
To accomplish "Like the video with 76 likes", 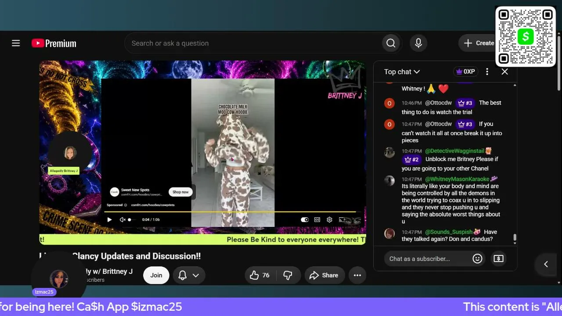I will tap(260, 275).
